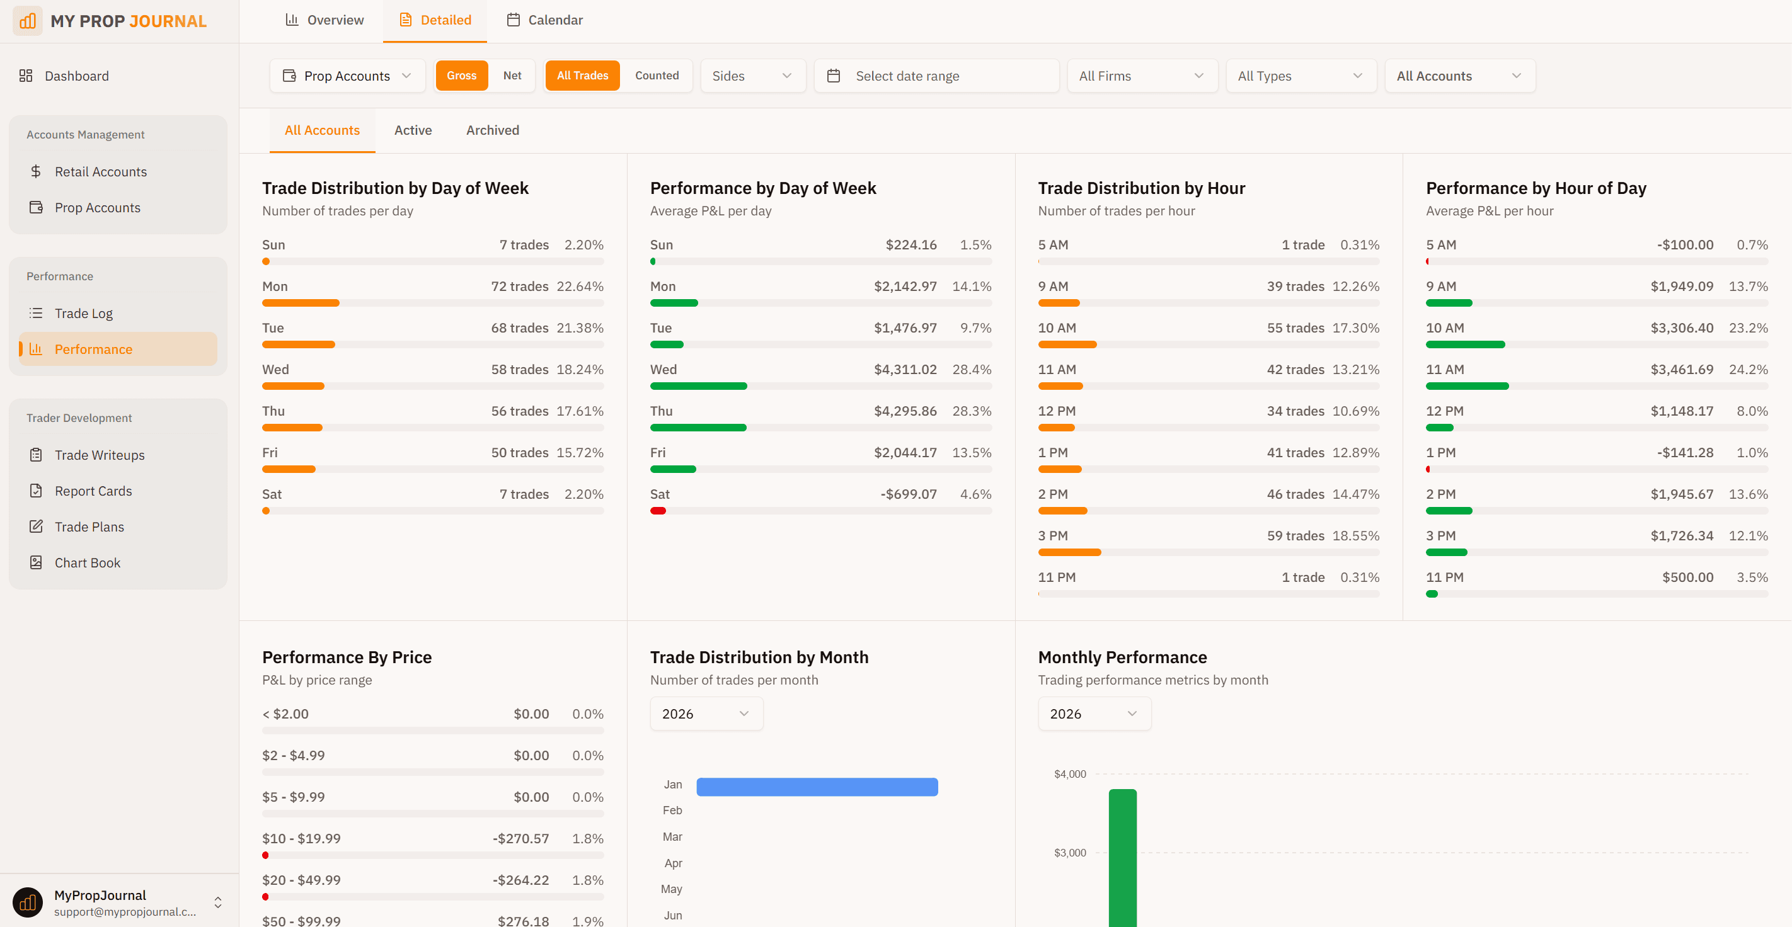Click Wed performance green progress bar
The width and height of the screenshot is (1792, 927).
click(698, 386)
